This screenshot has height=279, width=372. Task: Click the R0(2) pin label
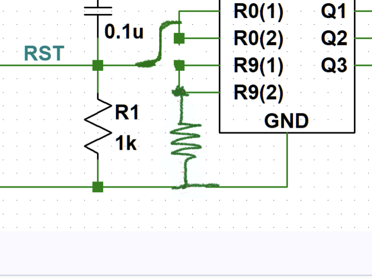pyautogui.click(x=259, y=38)
